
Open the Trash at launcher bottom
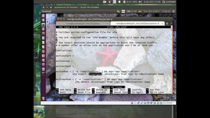click(x=43, y=99)
